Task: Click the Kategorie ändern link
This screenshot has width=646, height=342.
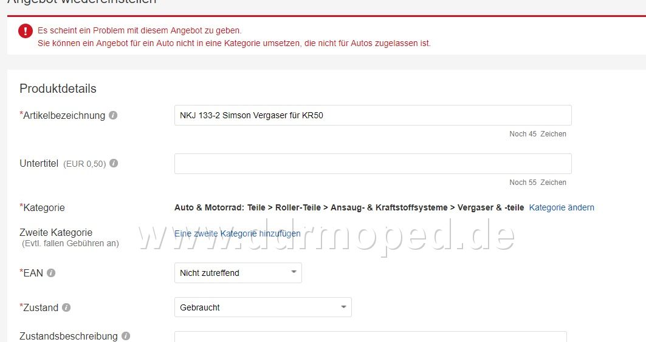Action: 562,207
